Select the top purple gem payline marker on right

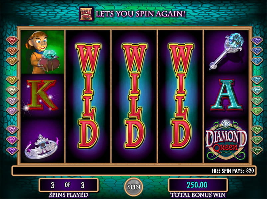(x=257, y=41)
